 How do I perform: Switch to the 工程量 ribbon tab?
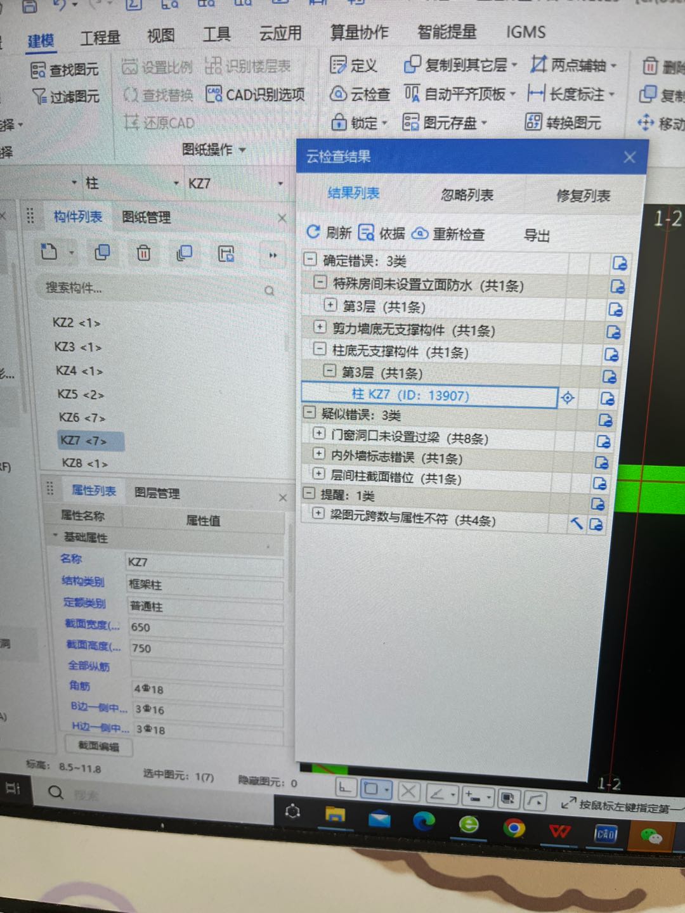100,39
